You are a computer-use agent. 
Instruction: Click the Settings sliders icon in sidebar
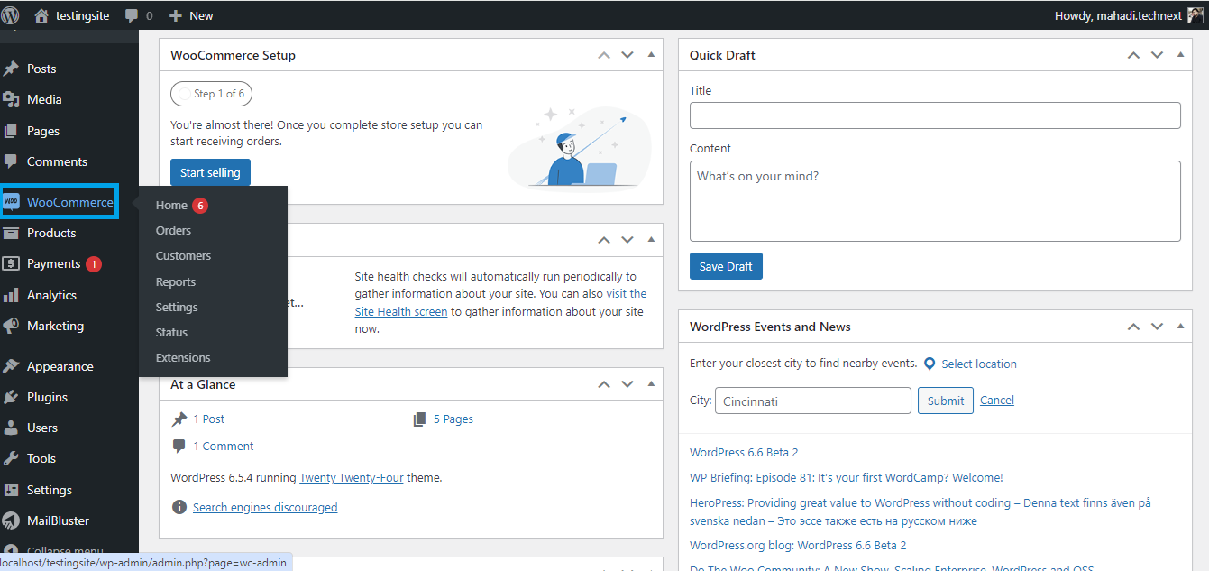point(12,490)
